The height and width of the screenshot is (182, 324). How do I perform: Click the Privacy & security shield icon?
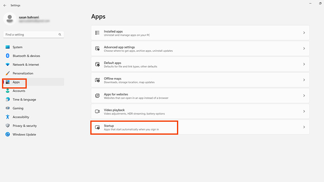coord(8,126)
